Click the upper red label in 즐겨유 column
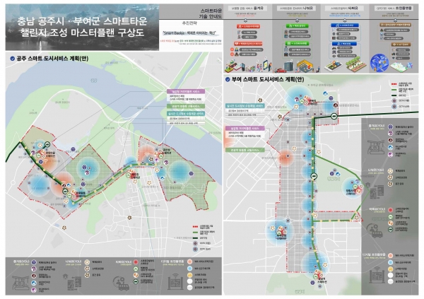Image resolution: width=424 pixels, height=299 pixels. click(249, 27)
